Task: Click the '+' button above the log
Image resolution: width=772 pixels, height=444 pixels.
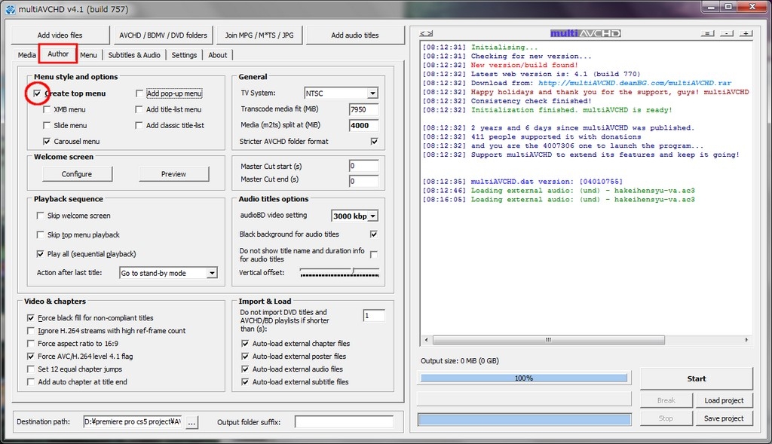Action: pyautogui.click(x=745, y=34)
